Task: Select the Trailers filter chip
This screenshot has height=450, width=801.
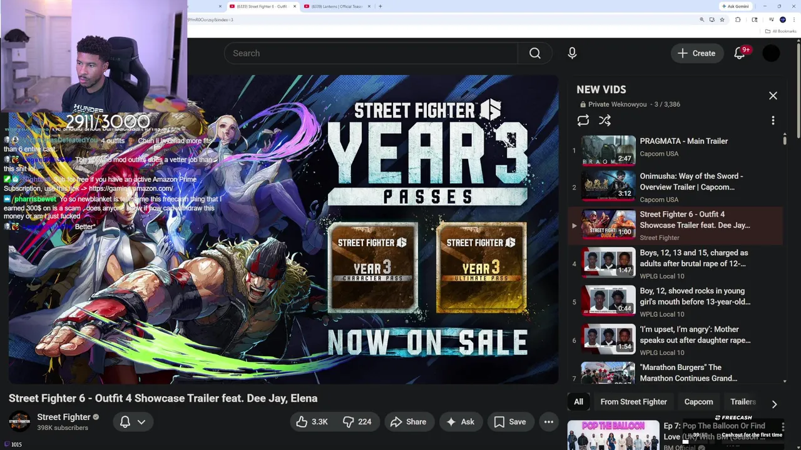Action: [743, 402]
